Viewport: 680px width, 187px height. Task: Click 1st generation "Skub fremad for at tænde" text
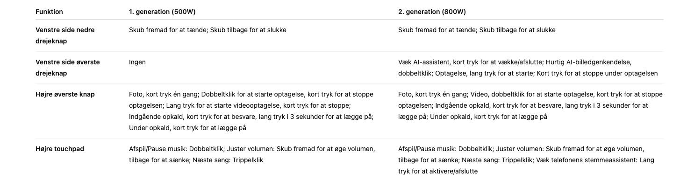click(x=168, y=30)
